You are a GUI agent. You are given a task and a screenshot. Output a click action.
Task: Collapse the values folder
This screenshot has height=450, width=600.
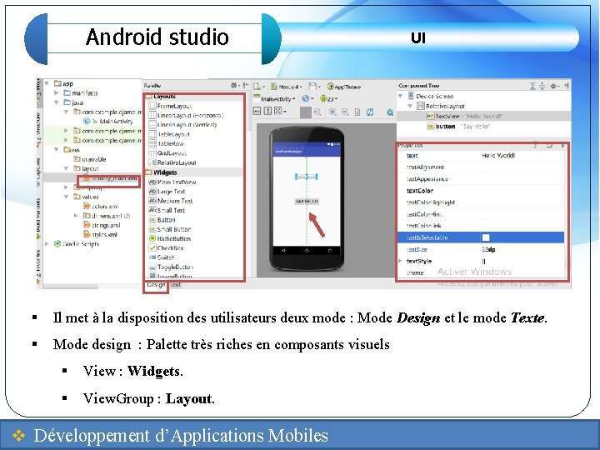pos(66,197)
